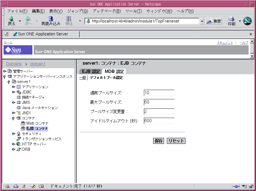
Task: Click the トランザクションサービス icon
Action: tap(19, 139)
